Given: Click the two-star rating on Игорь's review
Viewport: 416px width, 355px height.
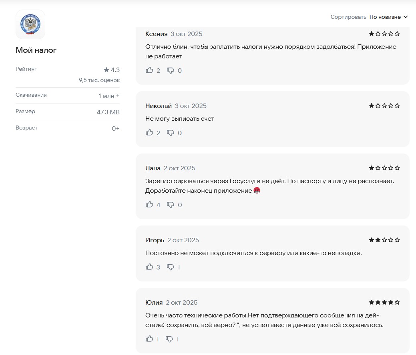Looking at the screenshot, I should coord(384,240).
